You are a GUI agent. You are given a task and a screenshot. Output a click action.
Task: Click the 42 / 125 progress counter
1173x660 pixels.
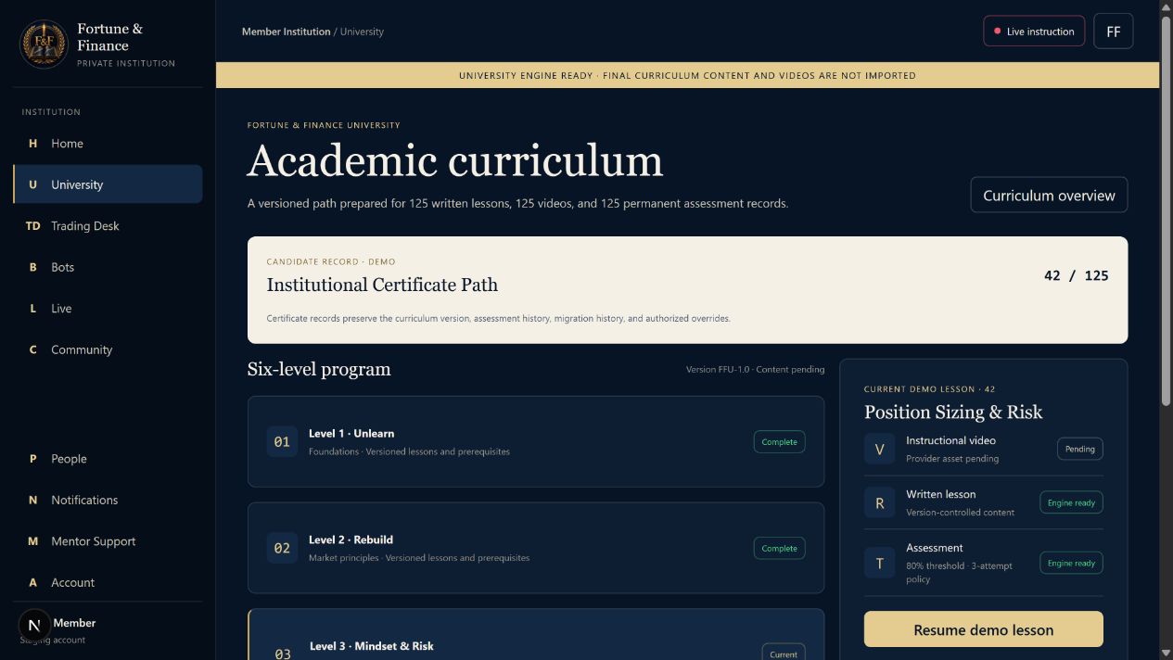pos(1076,275)
